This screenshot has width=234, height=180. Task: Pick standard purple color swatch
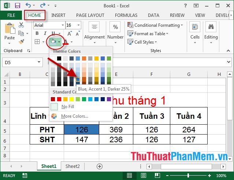click(109, 99)
